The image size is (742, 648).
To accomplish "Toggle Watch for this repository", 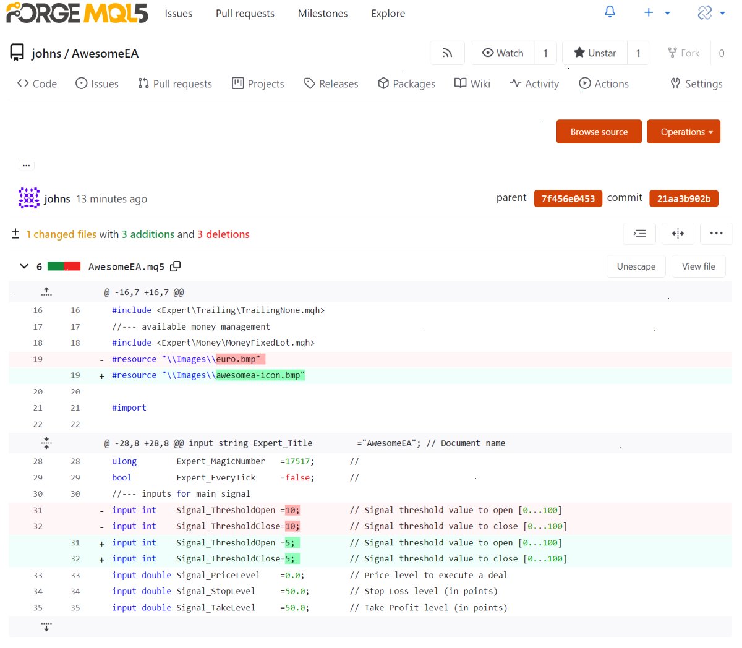I will click(x=503, y=53).
